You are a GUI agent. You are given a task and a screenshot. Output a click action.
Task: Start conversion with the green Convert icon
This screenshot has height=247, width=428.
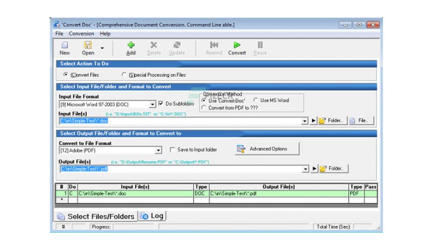click(237, 45)
